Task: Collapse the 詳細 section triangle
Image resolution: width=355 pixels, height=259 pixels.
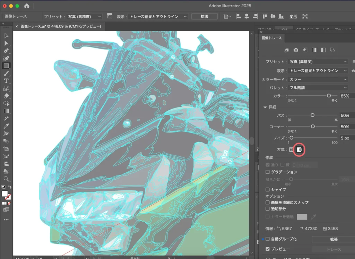Action: [x=265, y=107]
